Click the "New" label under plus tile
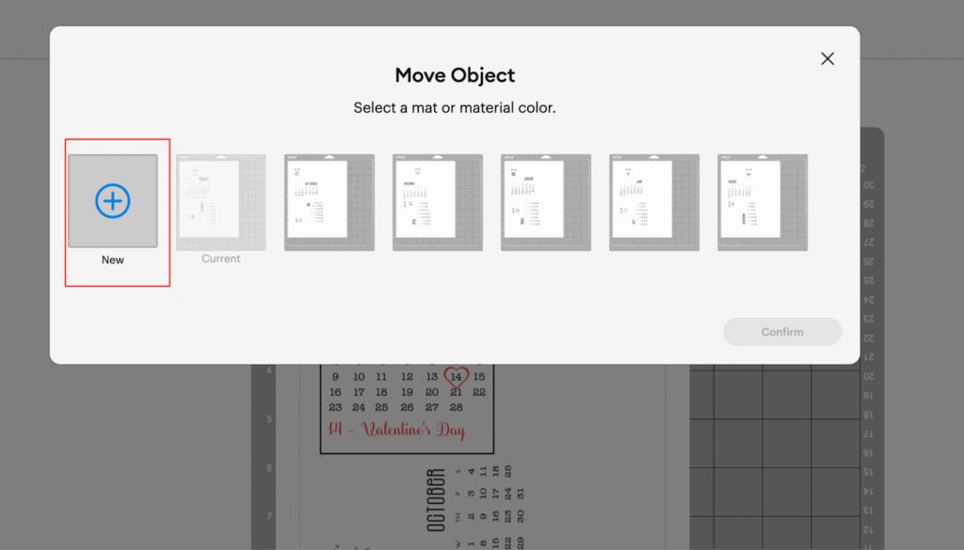964x550 pixels. coord(113,260)
